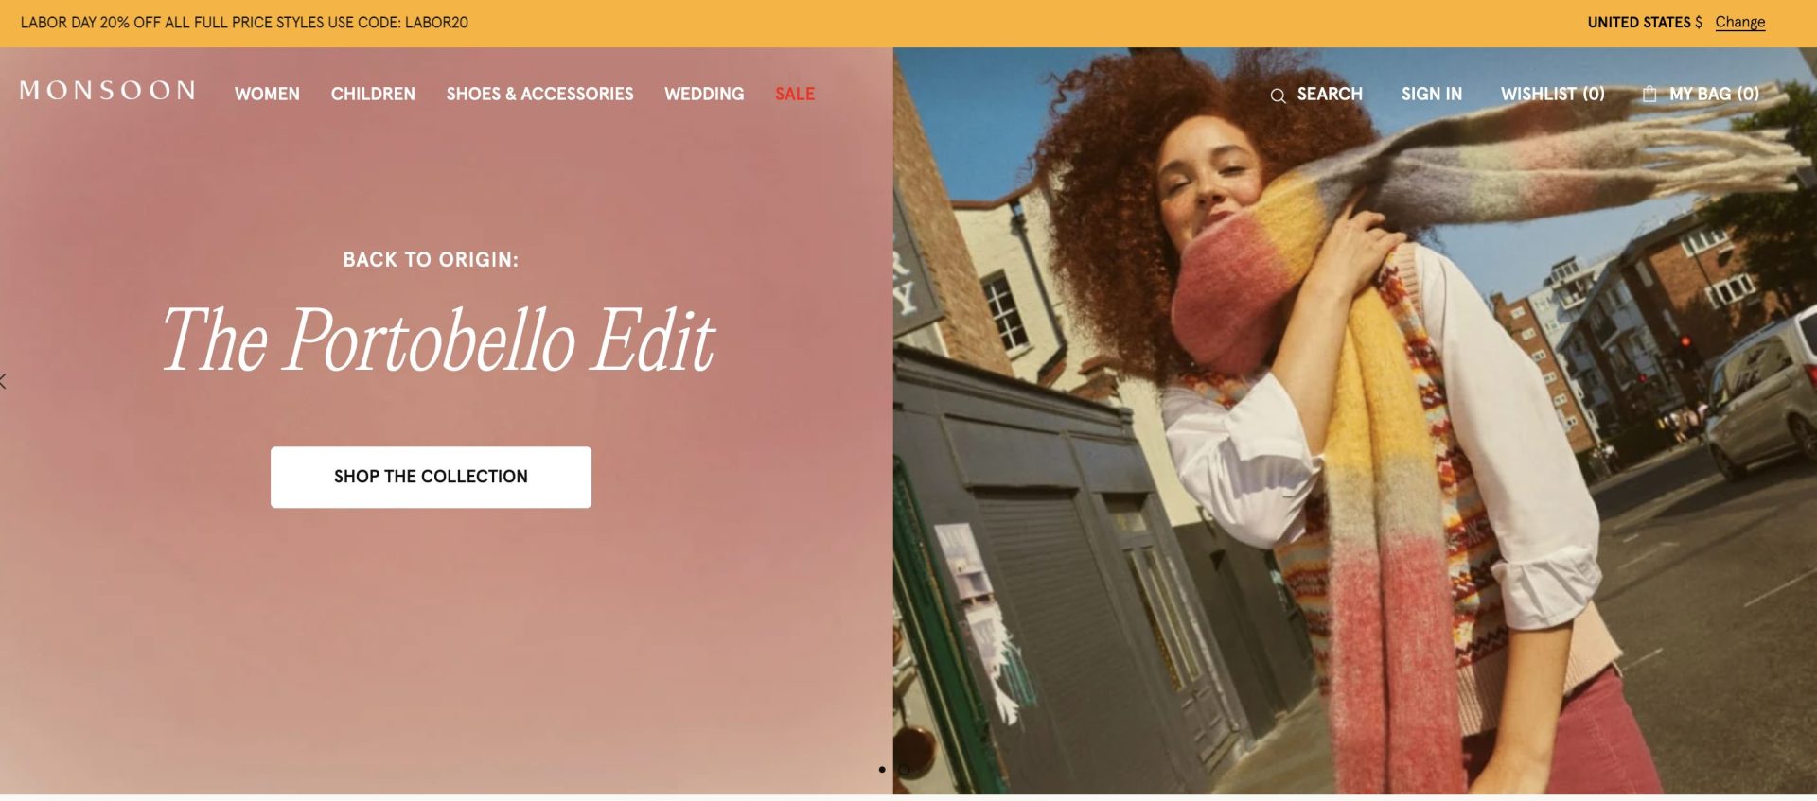The image size is (1817, 801).
Task: Open the Women menu
Action: tap(267, 94)
